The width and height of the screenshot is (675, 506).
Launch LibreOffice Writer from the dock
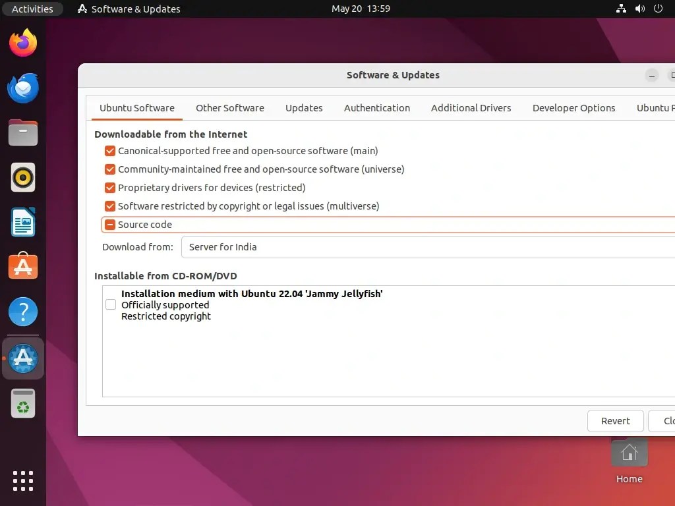point(23,223)
